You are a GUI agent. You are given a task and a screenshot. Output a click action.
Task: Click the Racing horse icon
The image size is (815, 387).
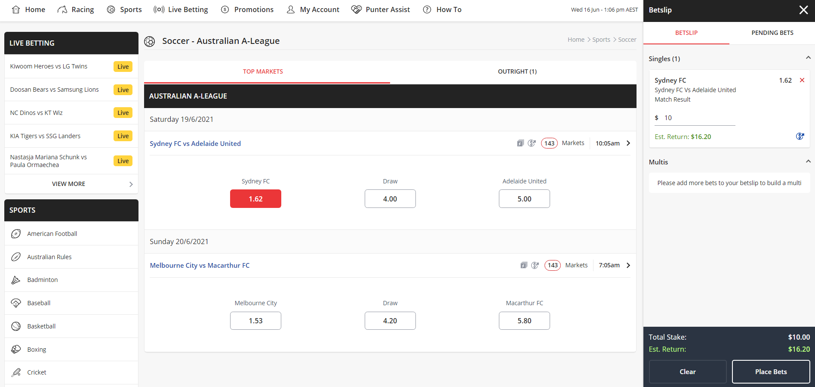click(62, 9)
